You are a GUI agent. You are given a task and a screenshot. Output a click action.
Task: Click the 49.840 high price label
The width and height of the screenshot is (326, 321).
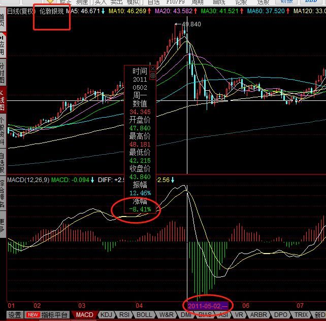pos(191,24)
